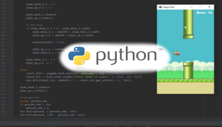This screenshot has height=127, width=222.
Task: Click the Flappy Bird title bar text
Action: click(168, 7)
